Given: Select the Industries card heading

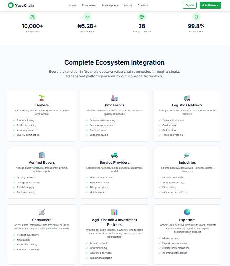Looking at the screenshot, I should pos(187,163).
